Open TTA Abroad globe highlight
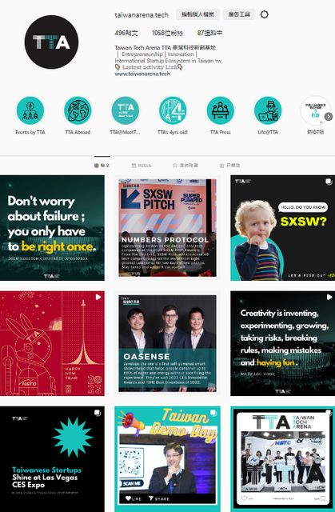335x512 pixels. [x=78, y=110]
